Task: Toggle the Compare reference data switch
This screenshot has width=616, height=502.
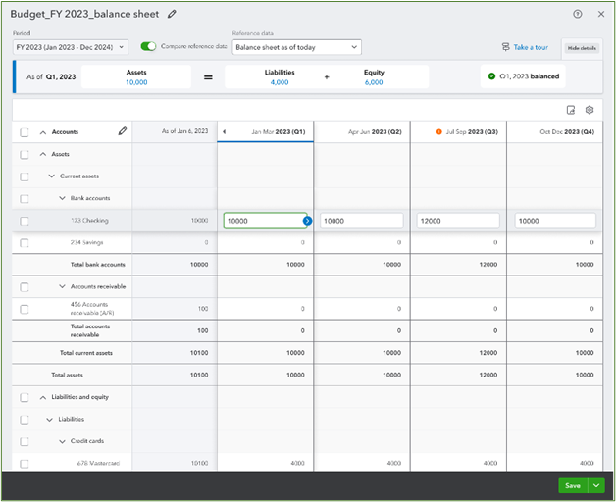Action: point(148,46)
